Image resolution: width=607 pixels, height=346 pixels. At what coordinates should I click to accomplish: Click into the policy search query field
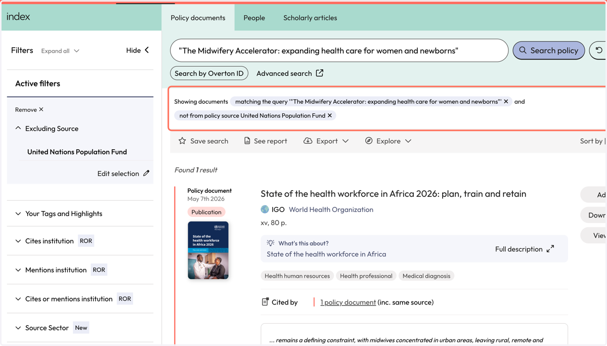[339, 51]
